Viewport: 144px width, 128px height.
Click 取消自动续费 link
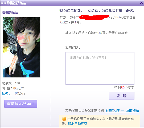point(77,123)
